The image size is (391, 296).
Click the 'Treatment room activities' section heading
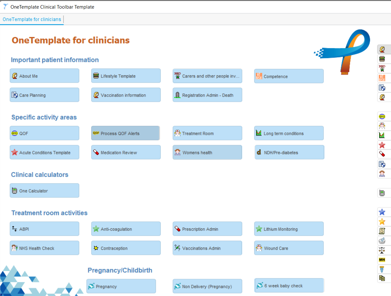pyautogui.click(x=50, y=213)
